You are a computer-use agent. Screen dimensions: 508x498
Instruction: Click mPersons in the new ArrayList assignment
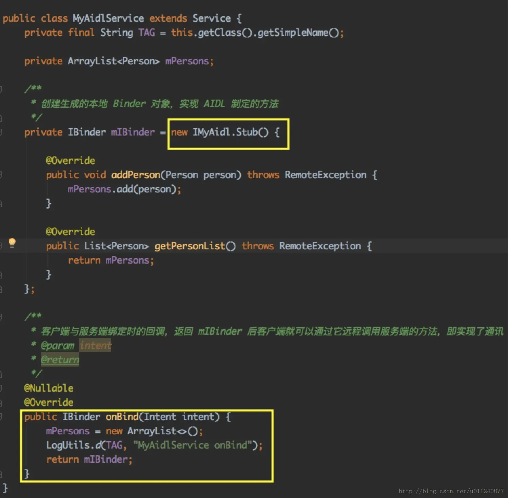tap(67, 431)
